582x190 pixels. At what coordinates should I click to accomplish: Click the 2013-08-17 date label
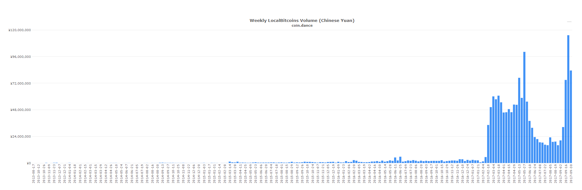click(34, 174)
